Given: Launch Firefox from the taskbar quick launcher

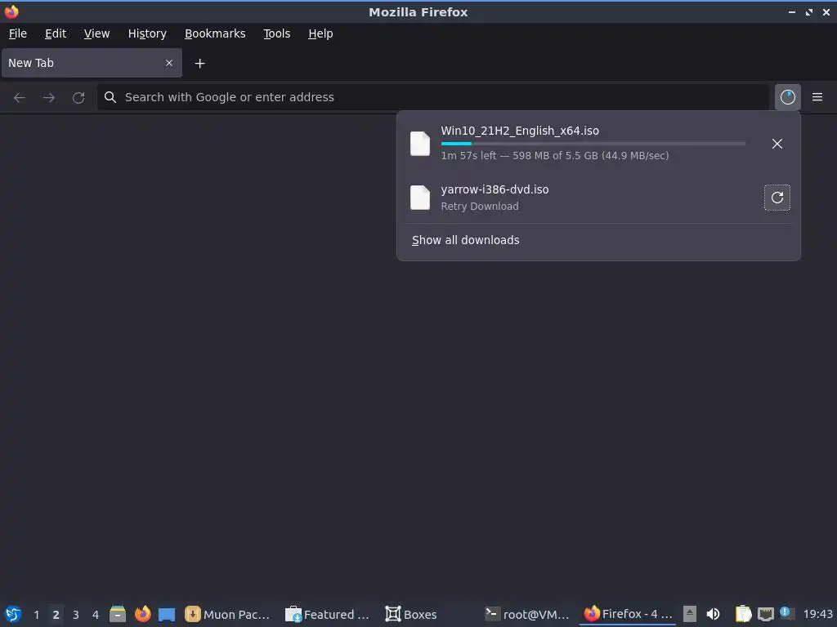Looking at the screenshot, I should pyautogui.click(x=142, y=614).
